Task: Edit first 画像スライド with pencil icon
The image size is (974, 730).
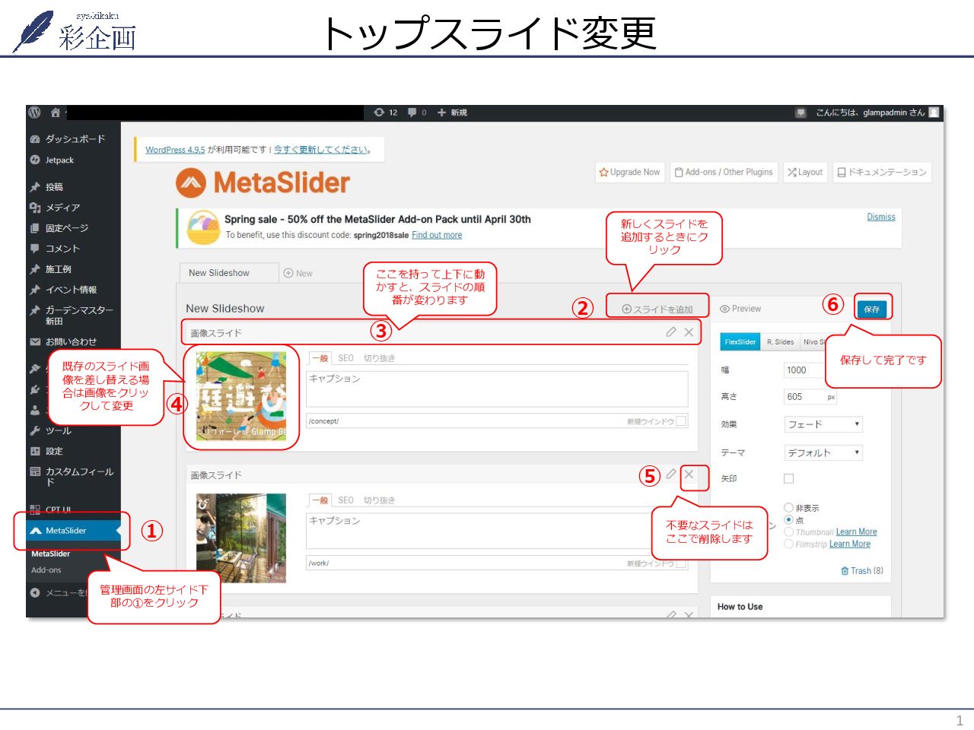Action: (x=671, y=332)
